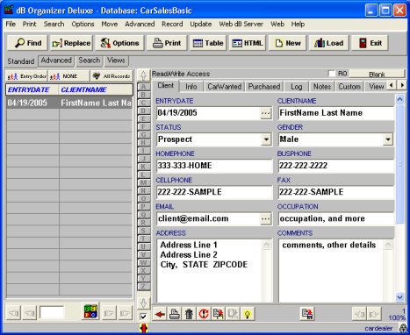Click next record arrow beside 100%
Image resolution: width=410 pixels, height=335 pixels.
click(x=374, y=315)
